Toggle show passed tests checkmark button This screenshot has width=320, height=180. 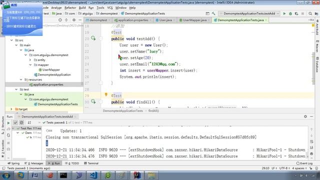pos(15,122)
